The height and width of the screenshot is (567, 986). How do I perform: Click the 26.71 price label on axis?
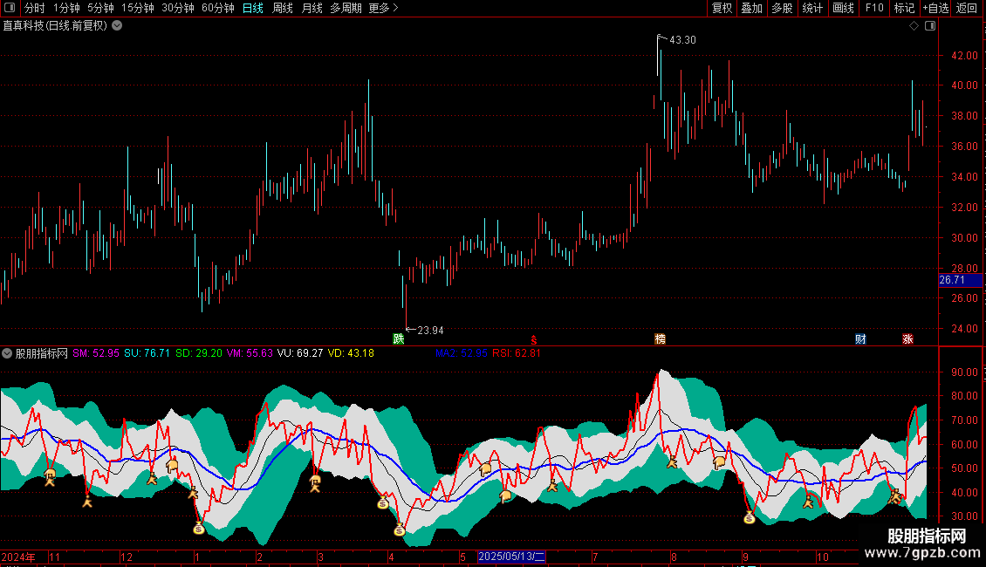coord(960,280)
